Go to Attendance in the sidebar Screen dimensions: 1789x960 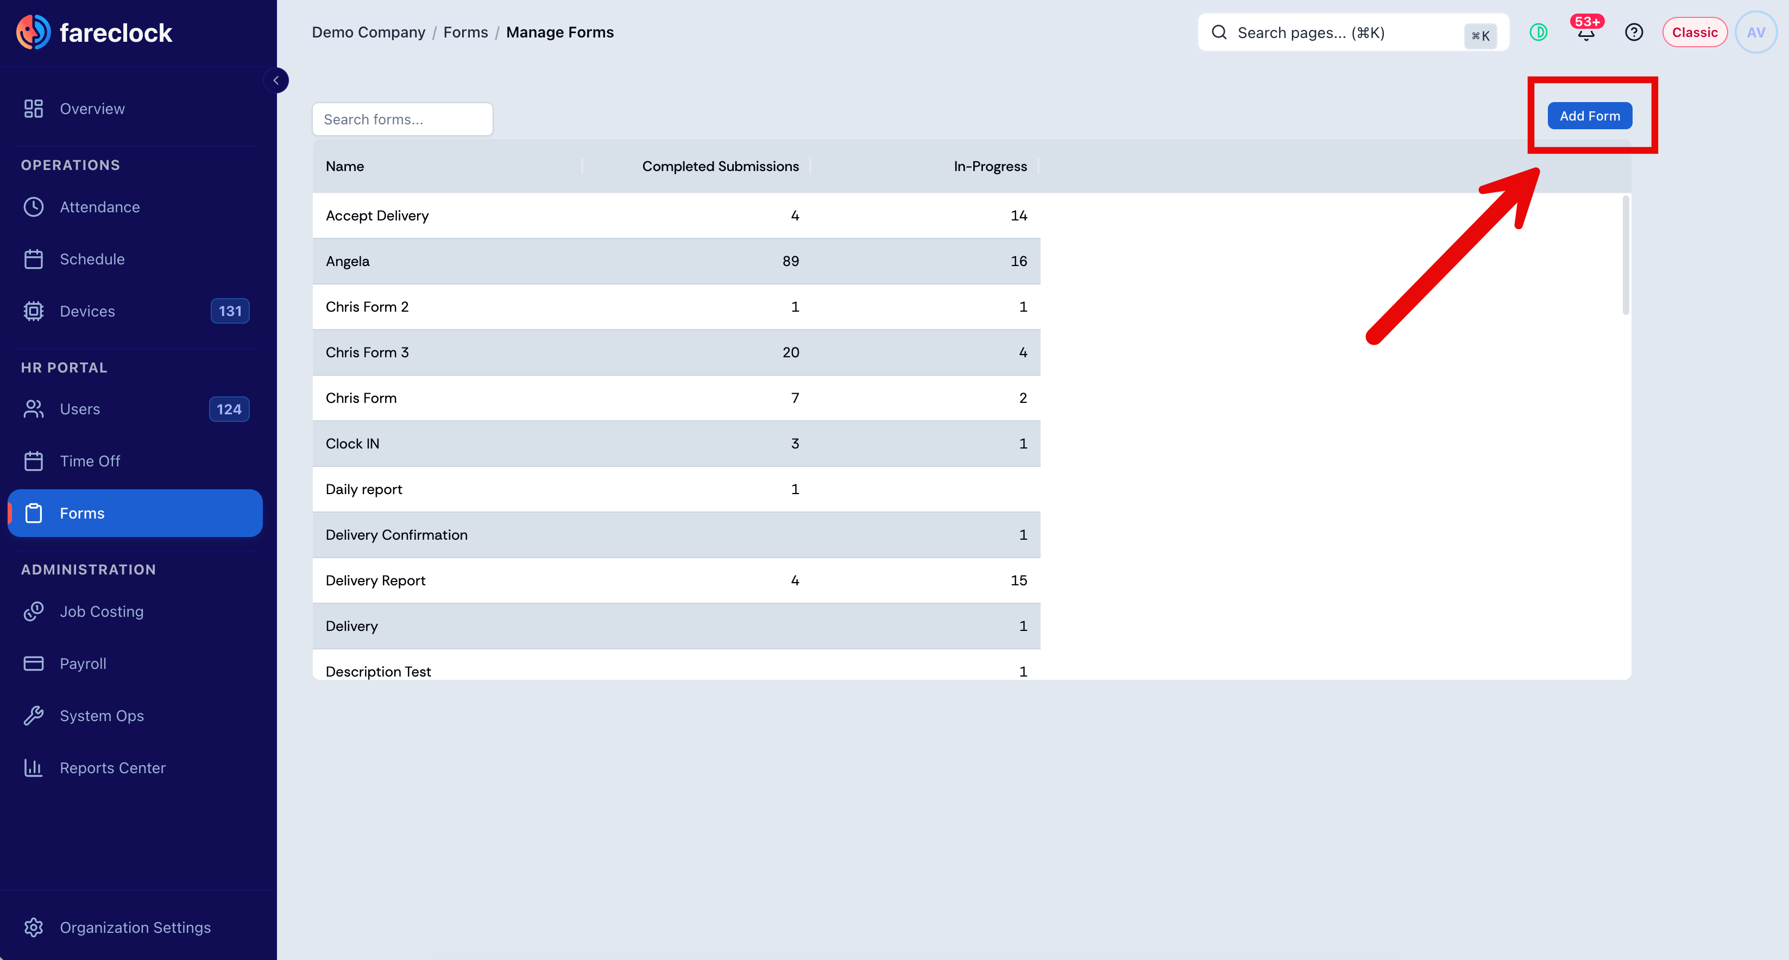[135, 207]
